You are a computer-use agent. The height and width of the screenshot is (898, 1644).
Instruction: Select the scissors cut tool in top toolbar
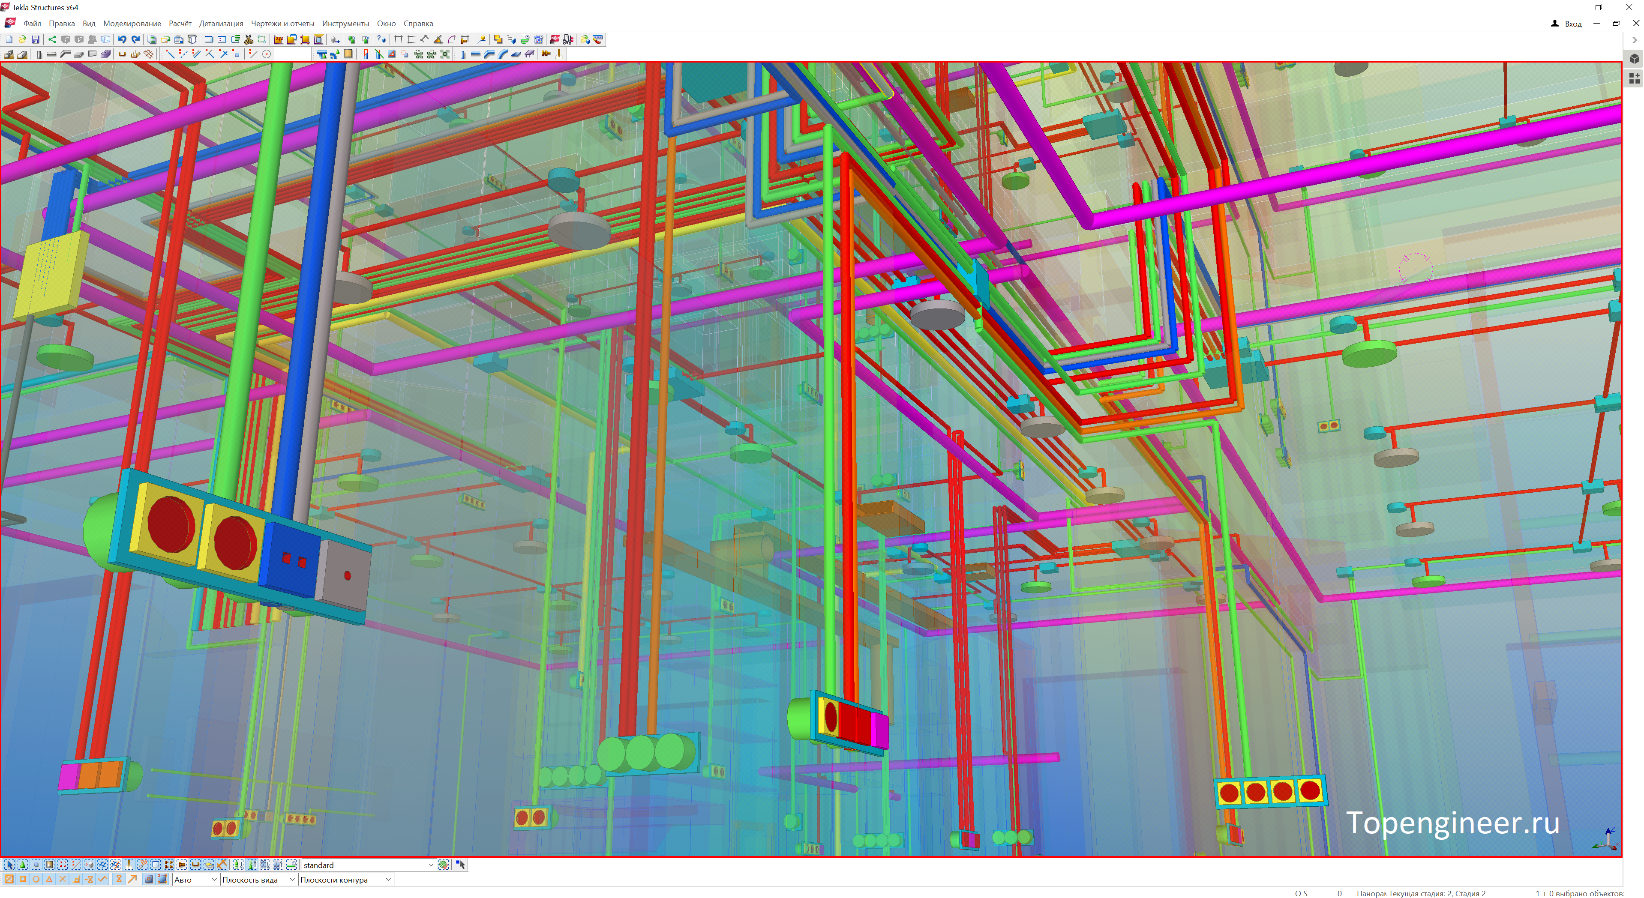249,39
